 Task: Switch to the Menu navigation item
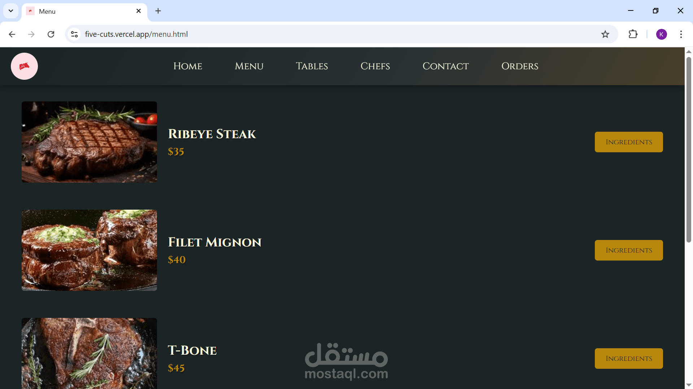pyautogui.click(x=249, y=66)
